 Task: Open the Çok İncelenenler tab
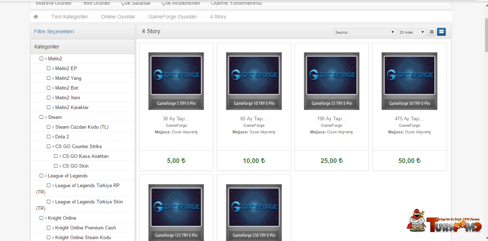(x=181, y=3)
